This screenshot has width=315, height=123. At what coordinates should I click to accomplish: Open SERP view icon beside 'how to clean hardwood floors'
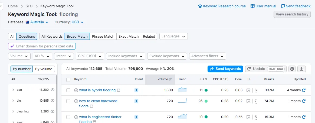point(92,106)
